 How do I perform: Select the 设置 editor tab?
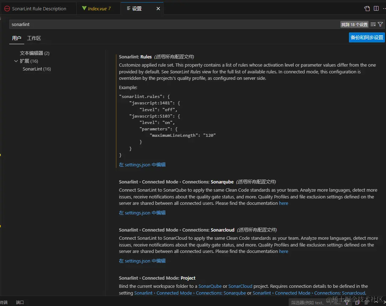[142, 9]
